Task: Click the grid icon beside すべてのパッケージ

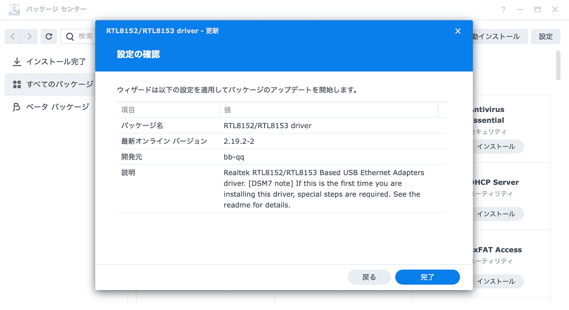Action: (x=17, y=85)
